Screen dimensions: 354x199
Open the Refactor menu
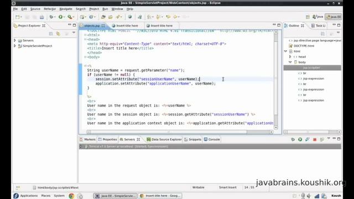click(x=50, y=9)
